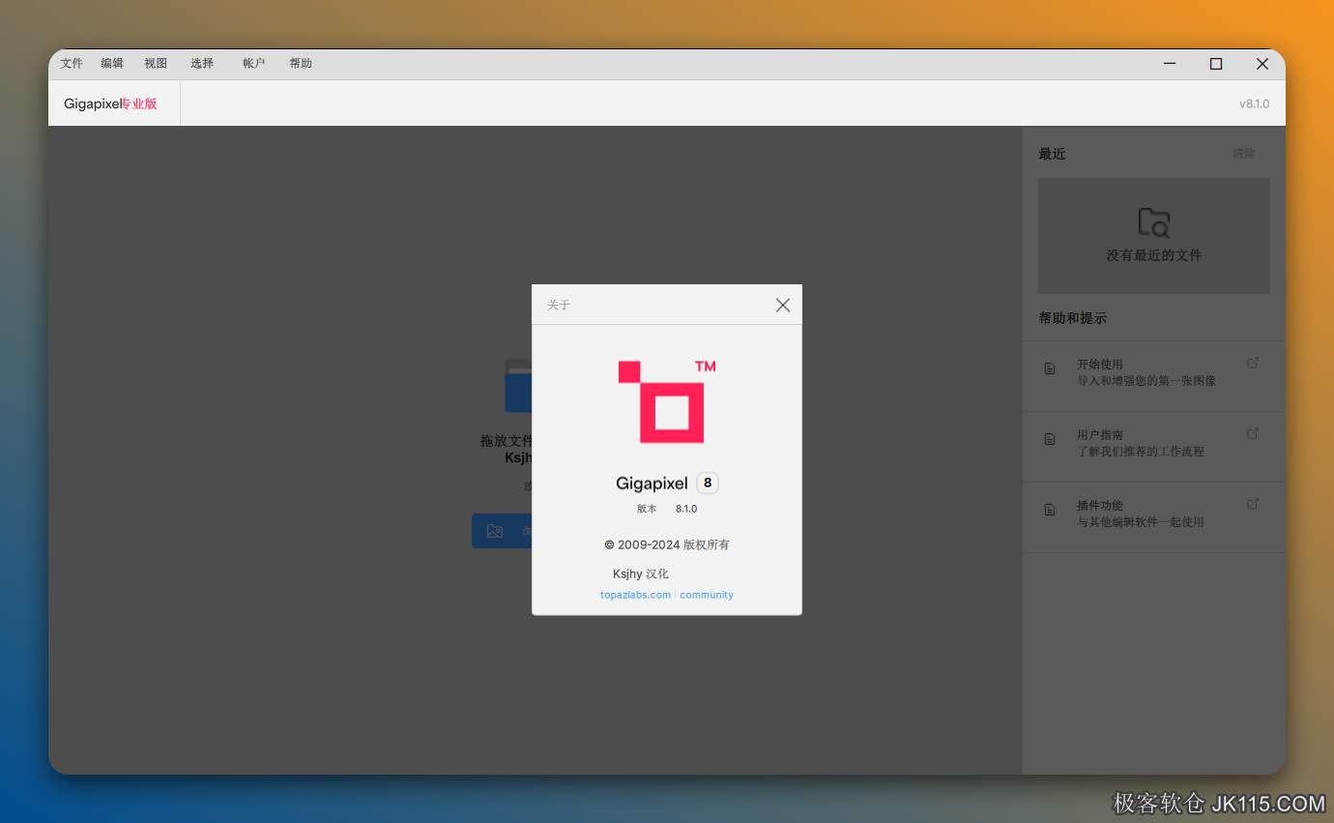Click the blue file icon in drop area

point(518,386)
